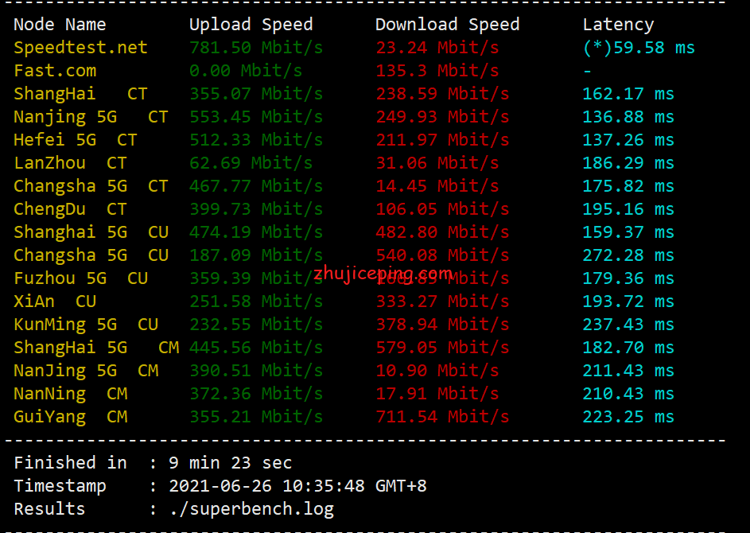Viewport: 750px width, 533px height.
Task: Click the Upload Speed column header
Action: click(251, 25)
